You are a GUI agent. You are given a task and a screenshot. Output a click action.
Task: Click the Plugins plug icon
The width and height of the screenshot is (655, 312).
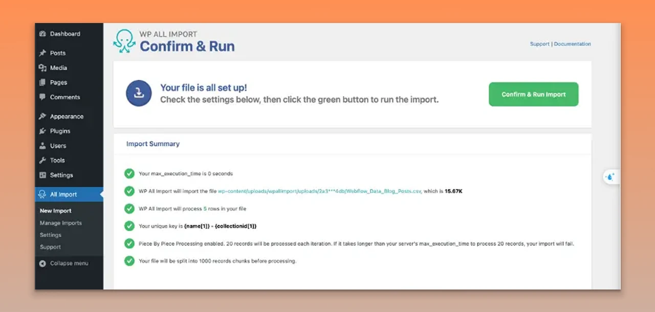(42, 131)
